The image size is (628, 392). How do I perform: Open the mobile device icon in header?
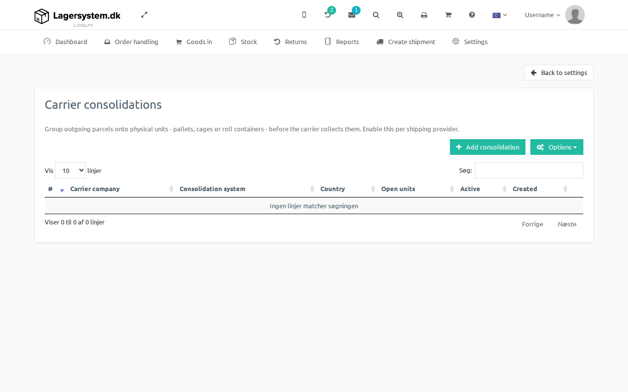(304, 15)
